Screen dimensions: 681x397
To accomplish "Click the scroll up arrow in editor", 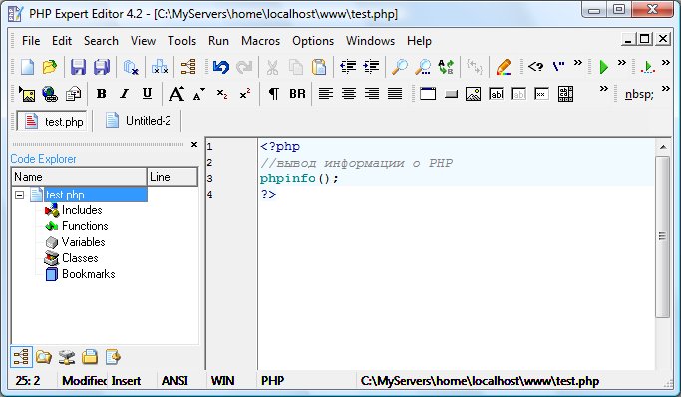I will point(663,147).
